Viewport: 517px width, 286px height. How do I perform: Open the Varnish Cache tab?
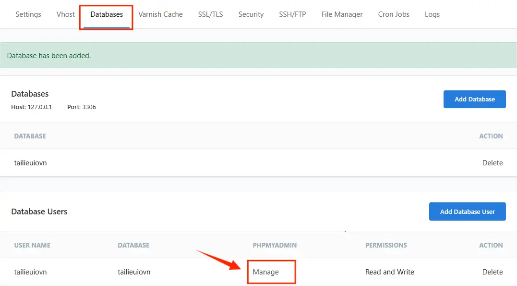[x=160, y=14]
